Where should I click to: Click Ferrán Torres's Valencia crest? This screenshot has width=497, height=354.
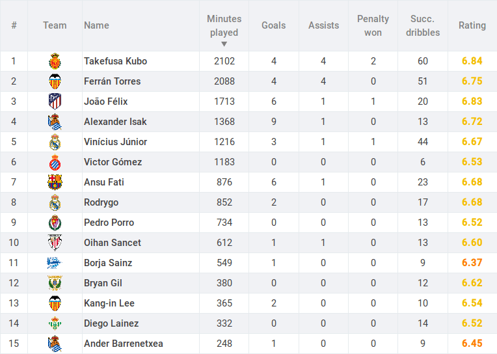(x=55, y=81)
